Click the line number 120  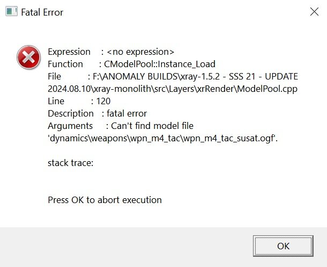pyautogui.click(x=103, y=101)
